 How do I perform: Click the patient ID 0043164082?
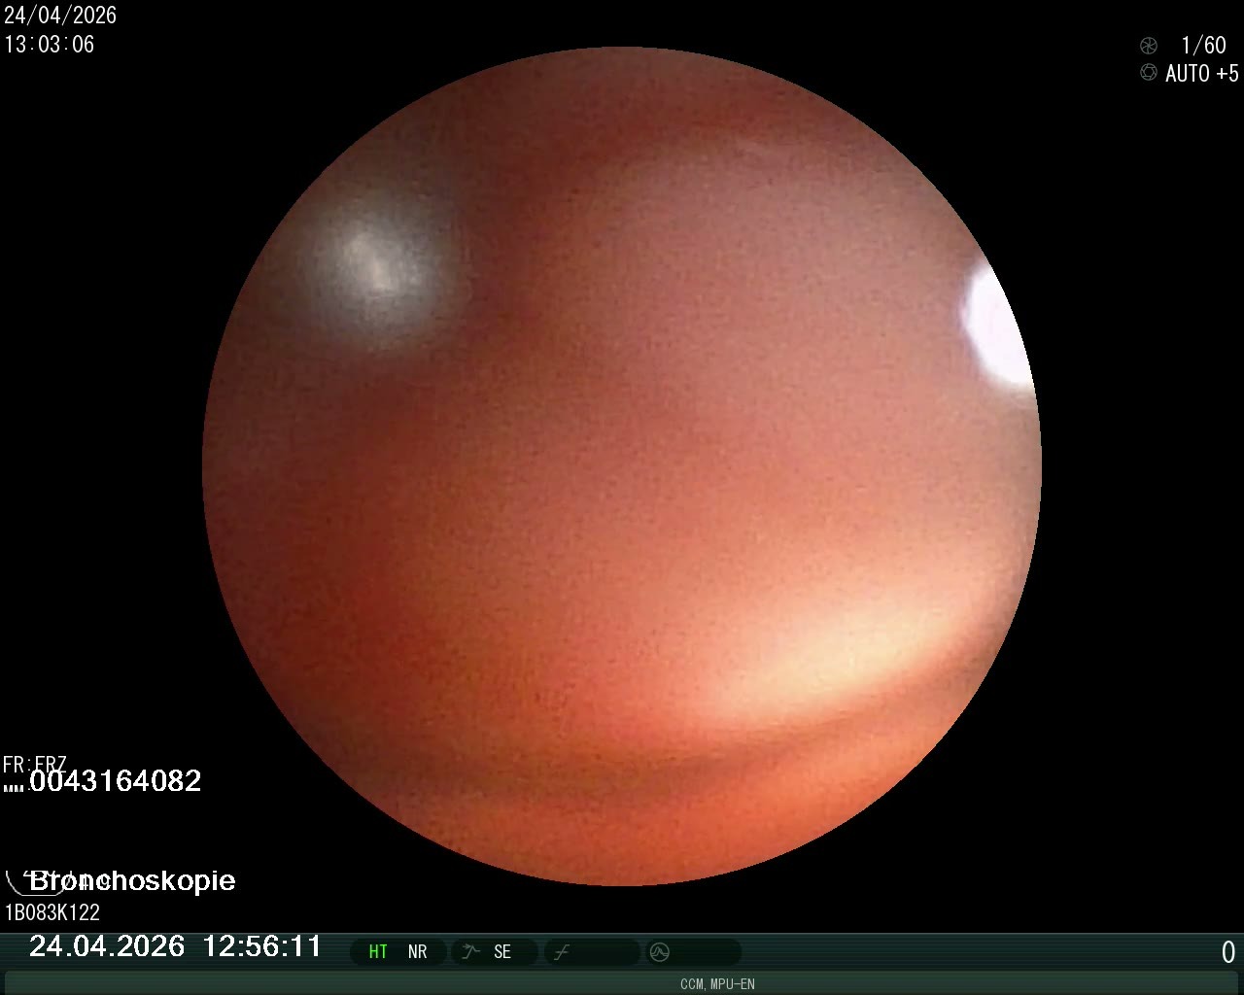pos(115,781)
